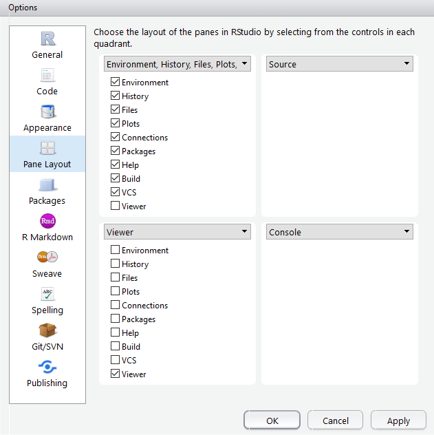Open General options via the R icon

[x=47, y=39]
